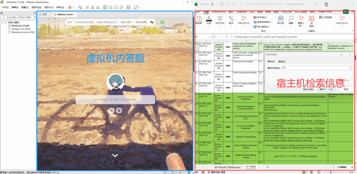
Task: Toggle the Excel AutoSave (自动保存) switch
Action: click(214, 4)
